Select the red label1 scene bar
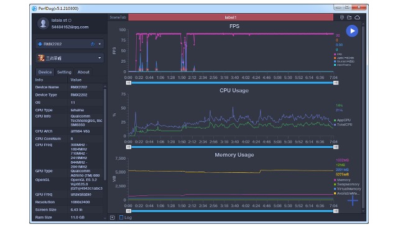Image resolution: width=398 pixels, height=227 pixels. click(231, 17)
